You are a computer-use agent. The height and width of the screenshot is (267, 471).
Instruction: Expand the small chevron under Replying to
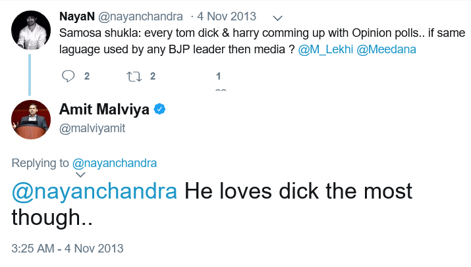(80, 174)
